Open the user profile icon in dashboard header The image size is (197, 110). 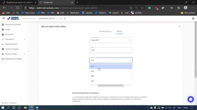pos(193,18)
